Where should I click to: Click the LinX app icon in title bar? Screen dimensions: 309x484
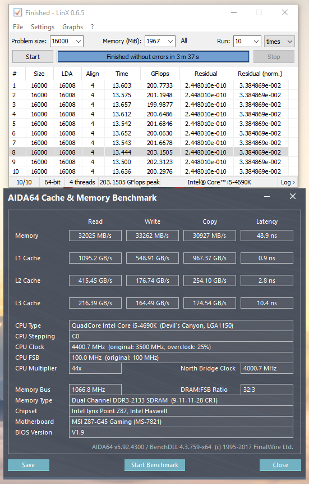(x=17, y=13)
